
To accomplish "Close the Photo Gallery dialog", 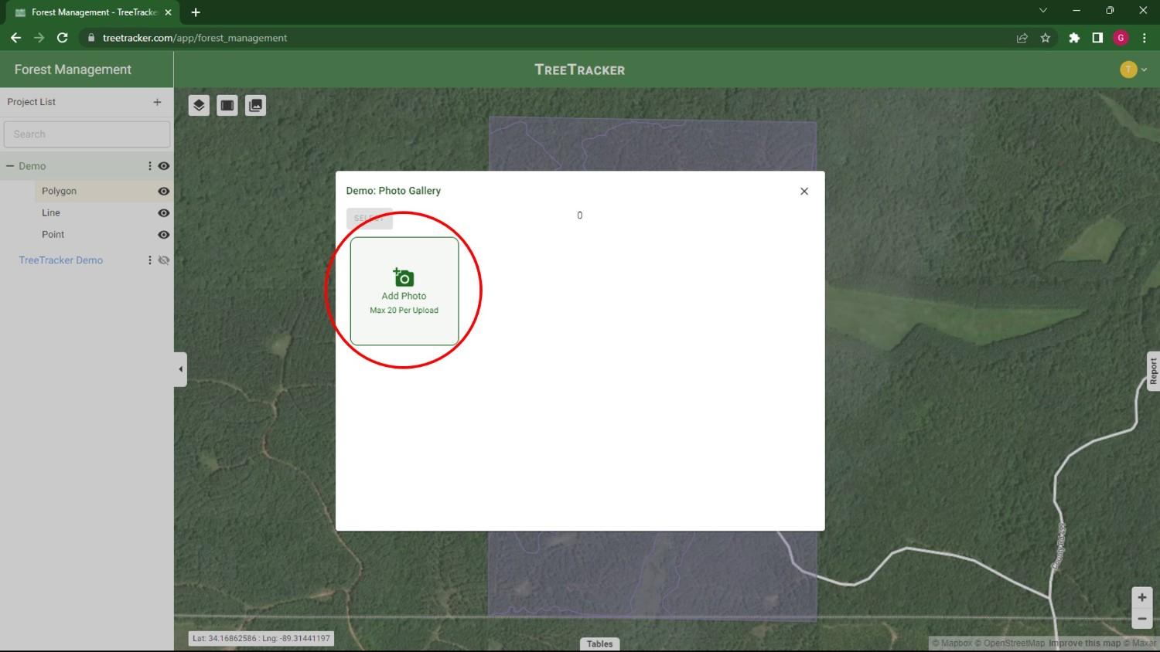I will point(804,192).
